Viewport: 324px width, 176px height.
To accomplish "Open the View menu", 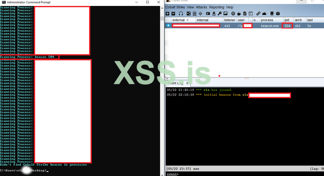I will [190, 7].
